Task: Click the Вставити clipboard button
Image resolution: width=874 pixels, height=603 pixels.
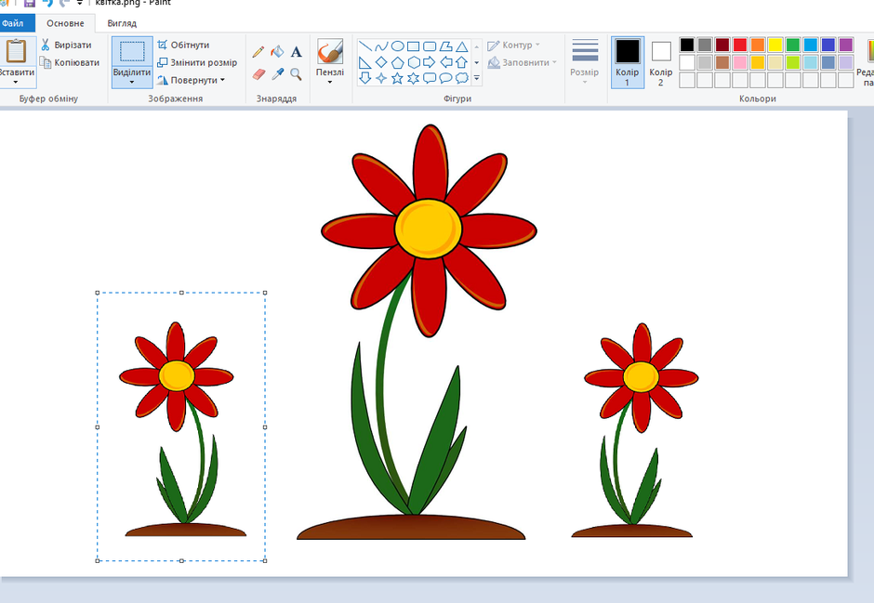Action: (16, 51)
